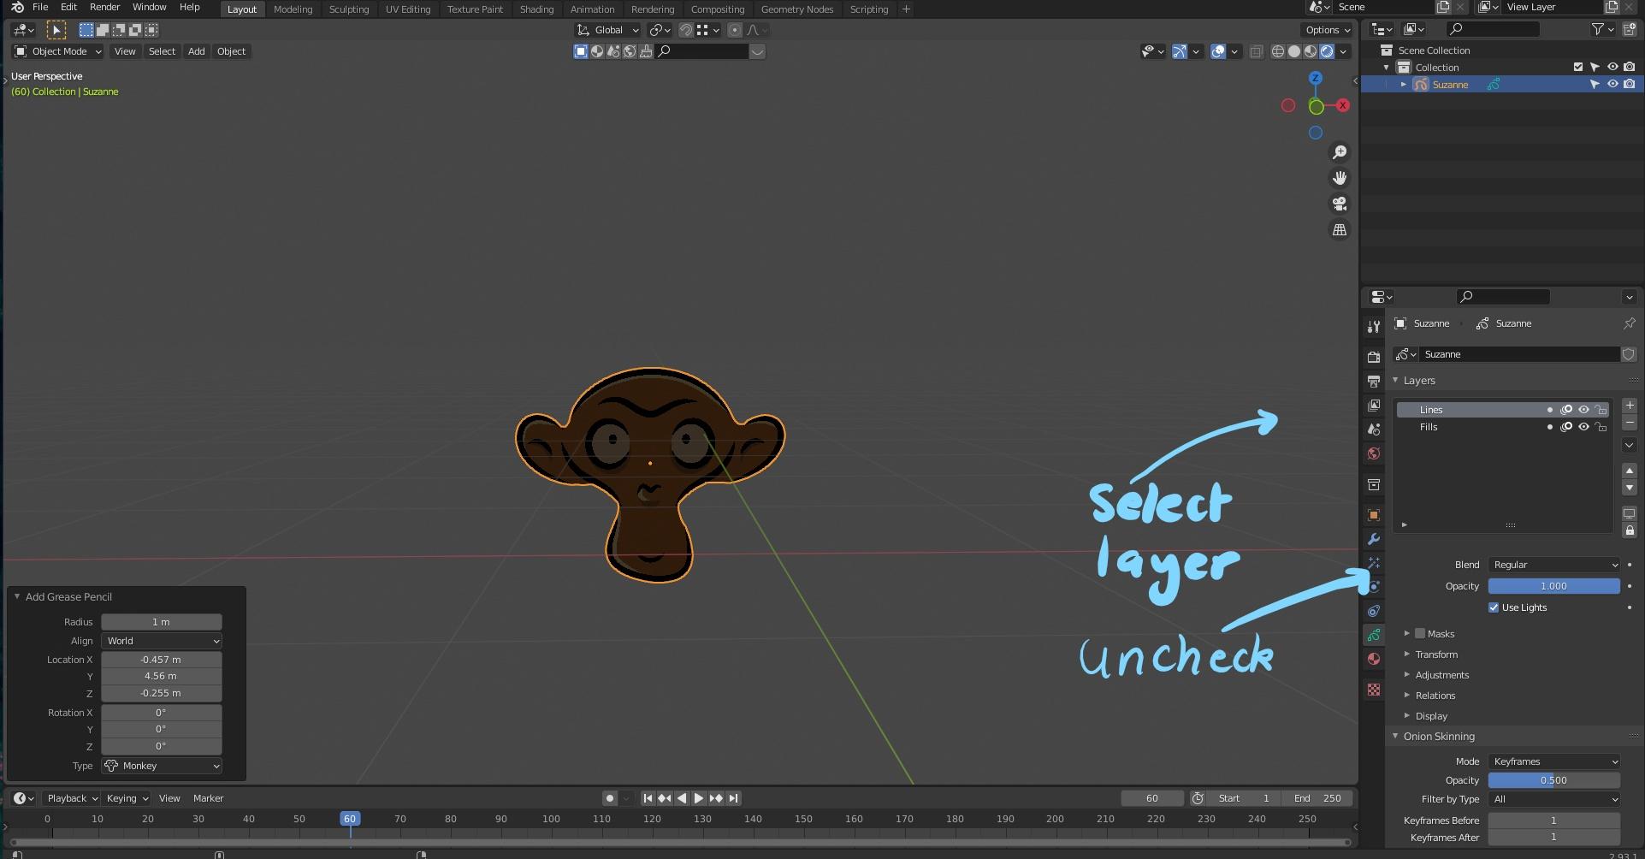This screenshot has width=1645, height=859.
Task: Open the Physics properties tab
Action: click(x=1373, y=587)
